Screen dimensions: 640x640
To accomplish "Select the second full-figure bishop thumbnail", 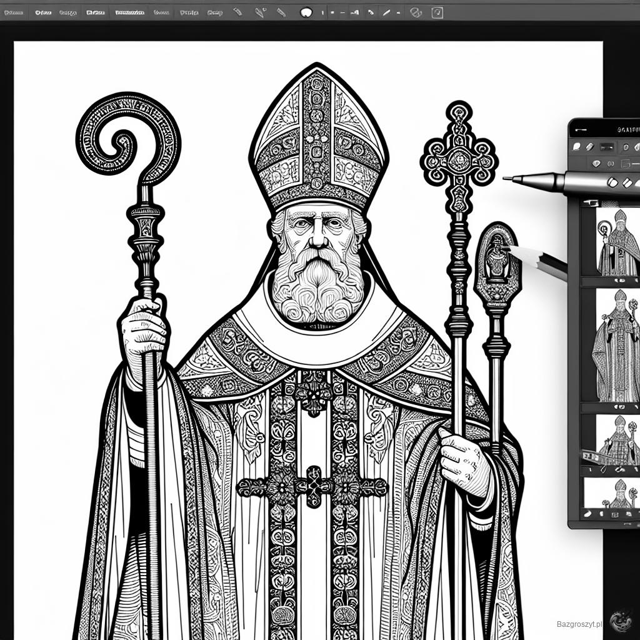I will [x=618, y=345].
